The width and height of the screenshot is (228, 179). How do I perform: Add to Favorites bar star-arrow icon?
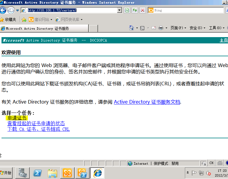[x=24, y=19]
